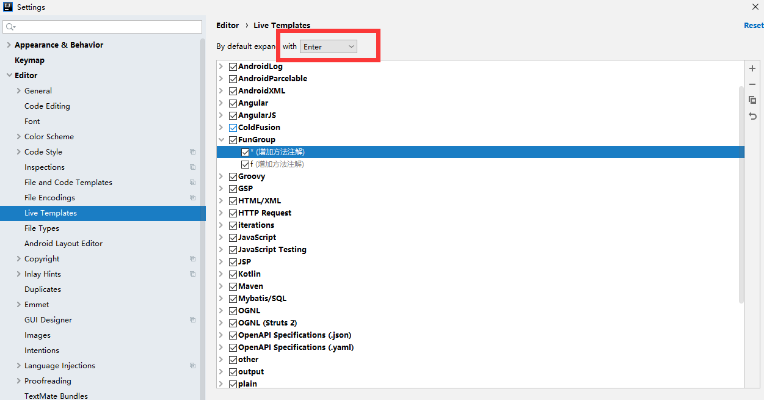Click the magnifier icon in the settings search box
Viewport: 764px width, 400px height.
pyautogui.click(x=10, y=27)
